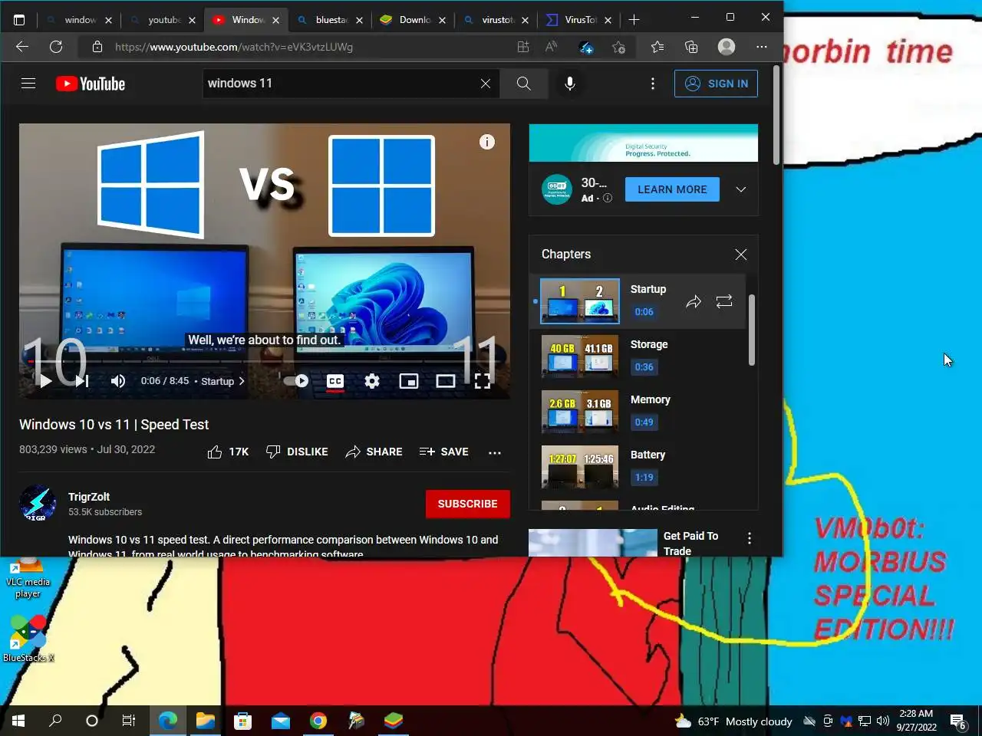Viewport: 982px width, 736px height.
Task: Open BlueStacks X desktop shortcut
Action: coord(28,639)
